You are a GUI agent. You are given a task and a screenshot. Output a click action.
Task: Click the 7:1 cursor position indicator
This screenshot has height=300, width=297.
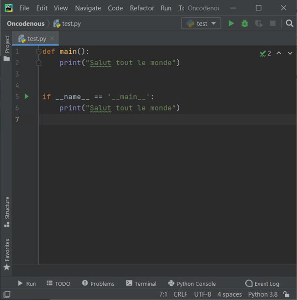(x=163, y=294)
